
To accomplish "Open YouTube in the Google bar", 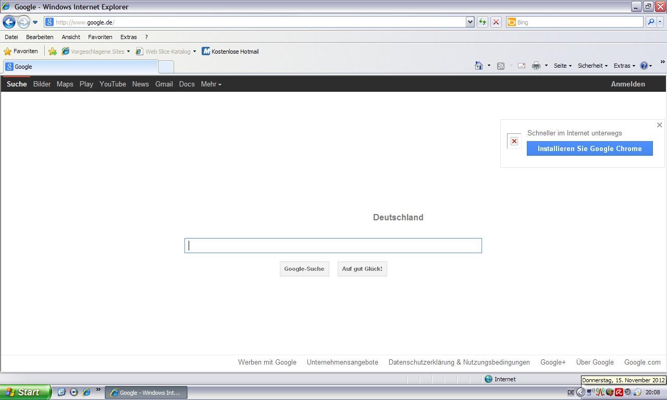I will 113,84.
